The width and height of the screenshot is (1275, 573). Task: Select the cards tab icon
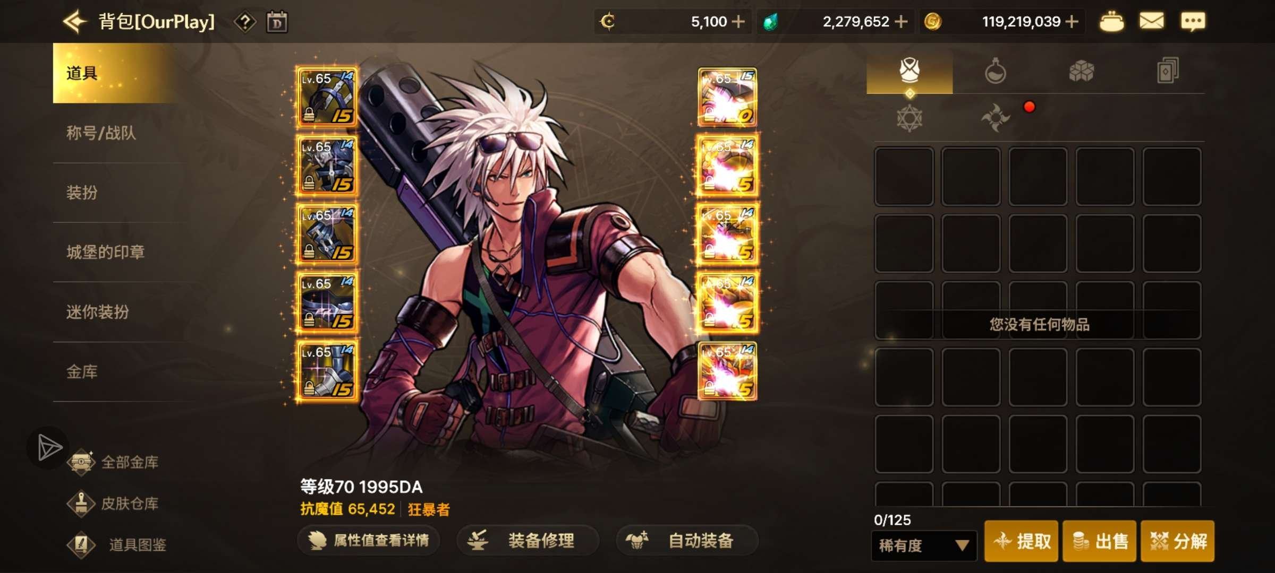(x=1167, y=71)
